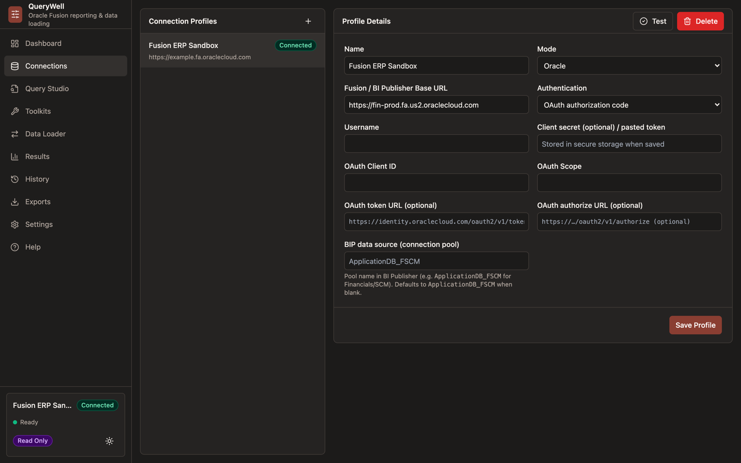Open the Help page
The height and width of the screenshot is (463, 741).
tap(66, 247)
